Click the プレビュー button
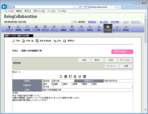This screenshot has height=114, width=148. 112,66
